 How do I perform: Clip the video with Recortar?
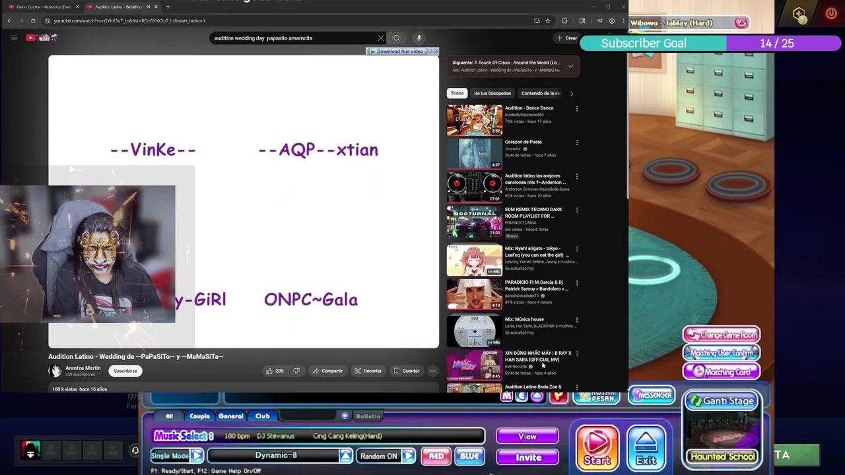(368, 371)
